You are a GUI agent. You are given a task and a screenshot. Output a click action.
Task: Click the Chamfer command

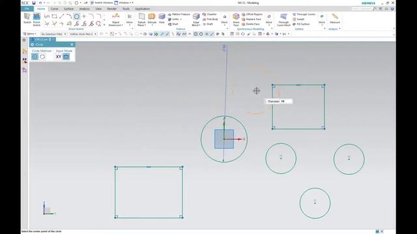click(210, 14)
